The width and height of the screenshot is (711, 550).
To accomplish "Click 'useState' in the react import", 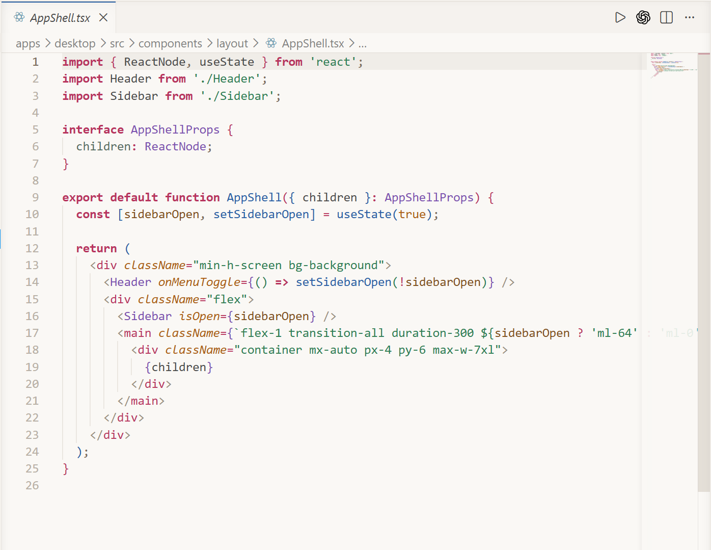I will [227, 62].
